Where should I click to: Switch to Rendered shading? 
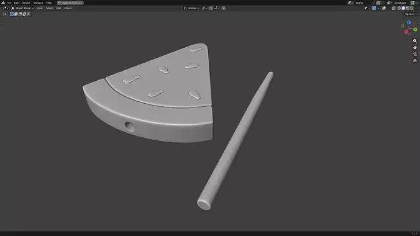[x=412, y=8]
